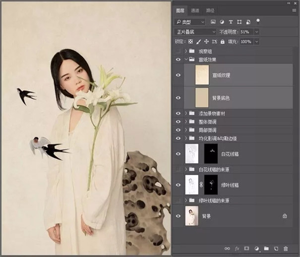Image resolution: width=300 pixels, height=257 pixels.
Task: Open the fill slider dropdown arrow
Action: tap(257, 42)
